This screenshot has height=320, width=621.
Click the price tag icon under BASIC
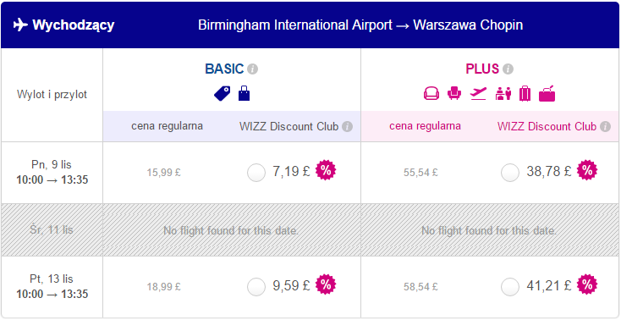pyautogui.click(x=222, y=94)
